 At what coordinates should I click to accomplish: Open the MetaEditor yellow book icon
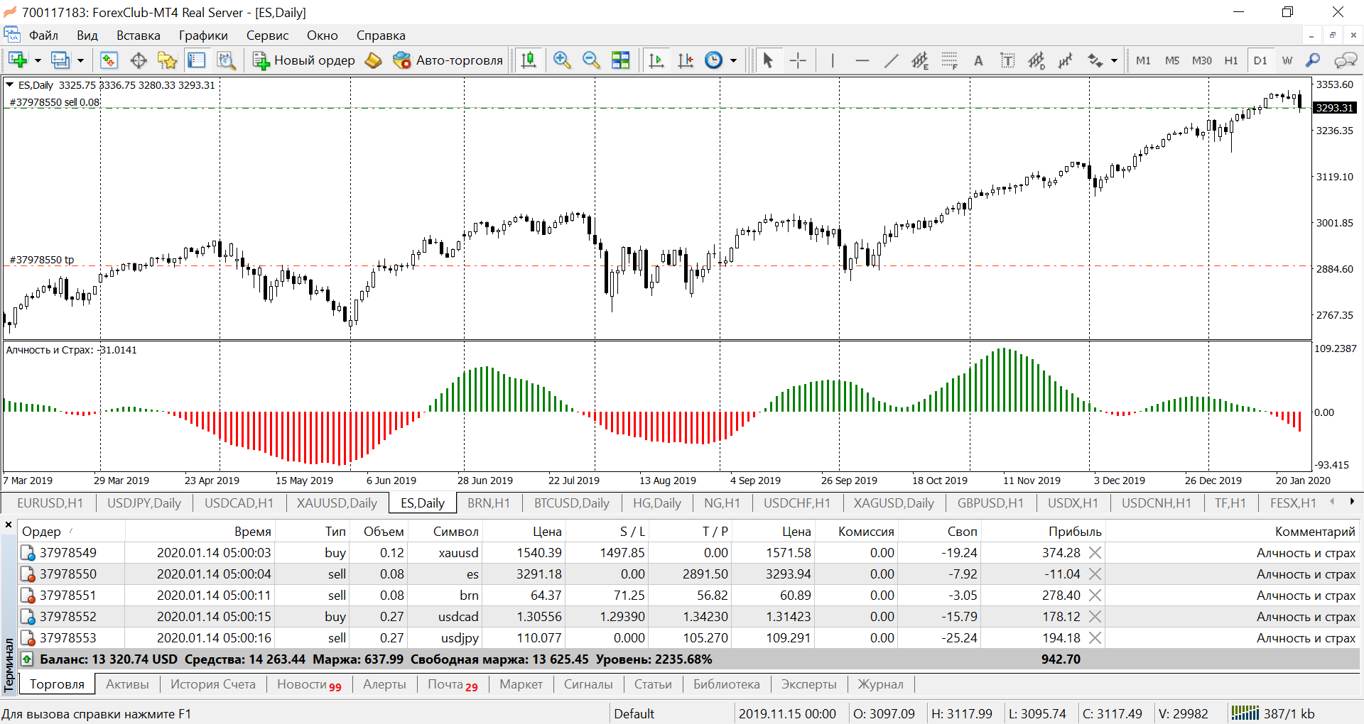[373, 60]
